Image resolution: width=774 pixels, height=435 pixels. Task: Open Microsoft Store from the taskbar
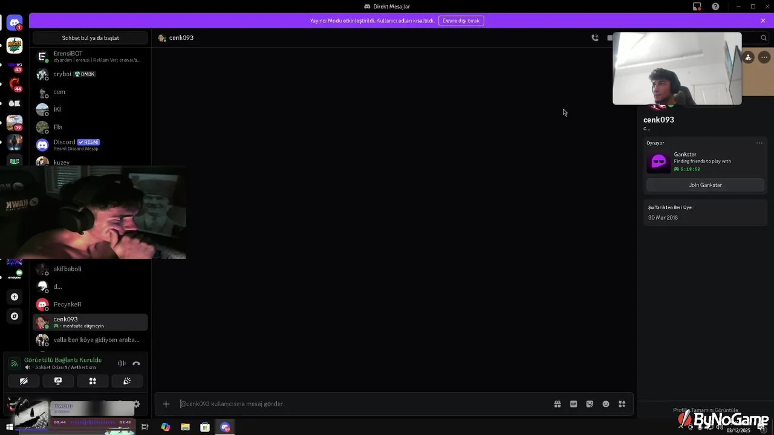tap(205, 427)
